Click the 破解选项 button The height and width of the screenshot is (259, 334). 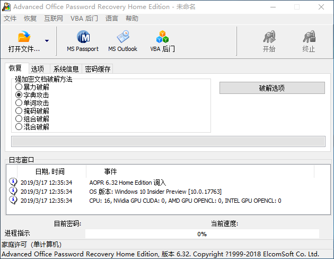[272, 88]
